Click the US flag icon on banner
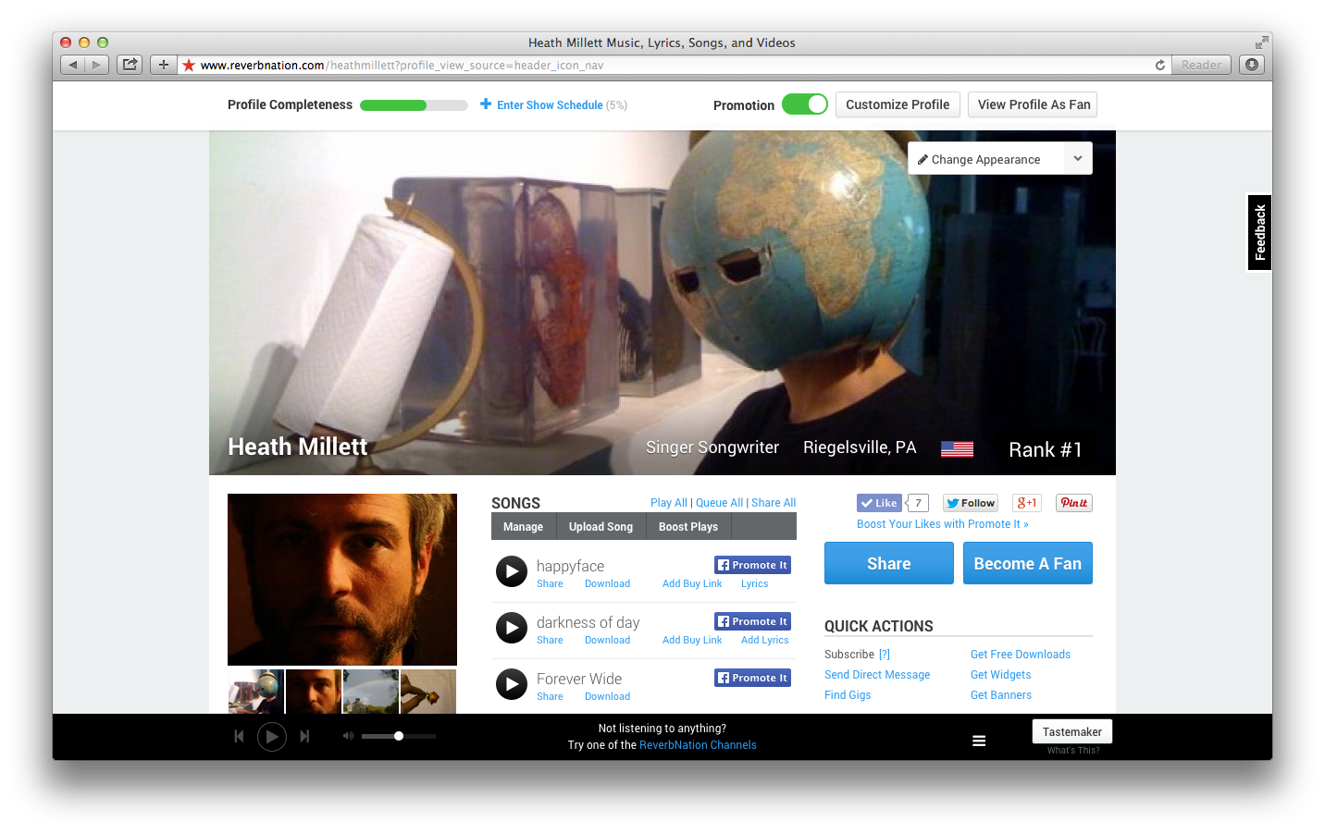 [x=957, y=449]
